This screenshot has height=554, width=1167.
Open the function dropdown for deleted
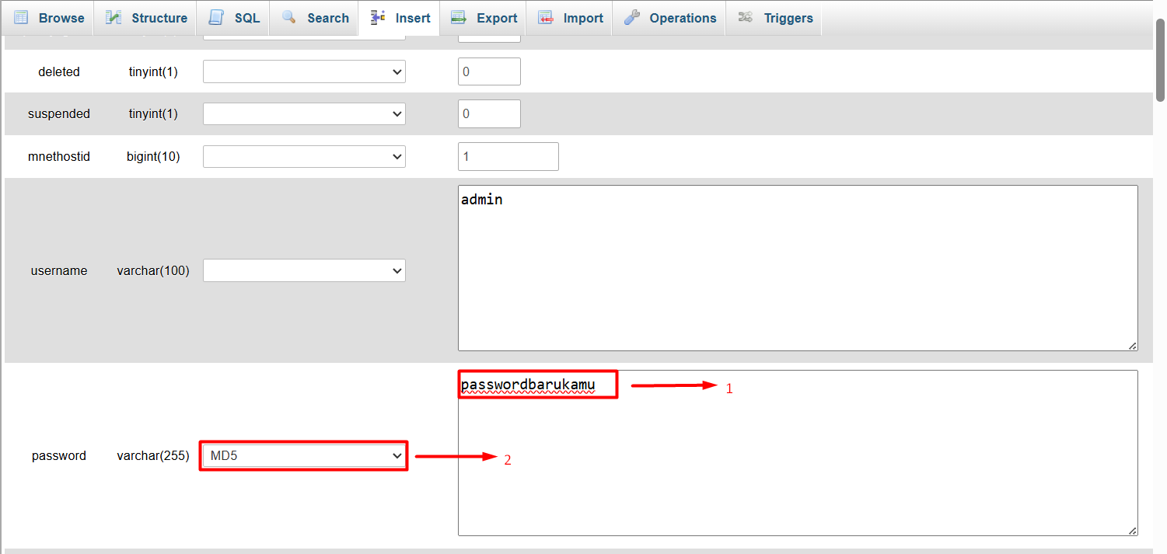(x=304, y=72)
